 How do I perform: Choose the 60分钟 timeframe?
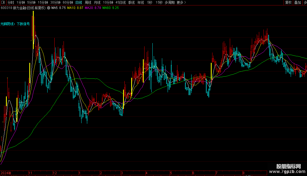coord(68,2)
